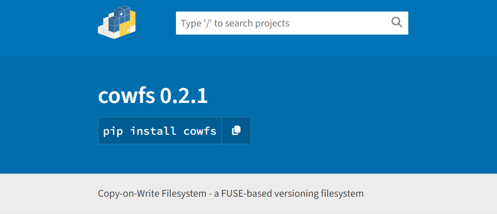The width and height of the screenshot is (497, 214).
Task: Select the 'pip install cowfs' command text
Action: (x=160, y=131)
